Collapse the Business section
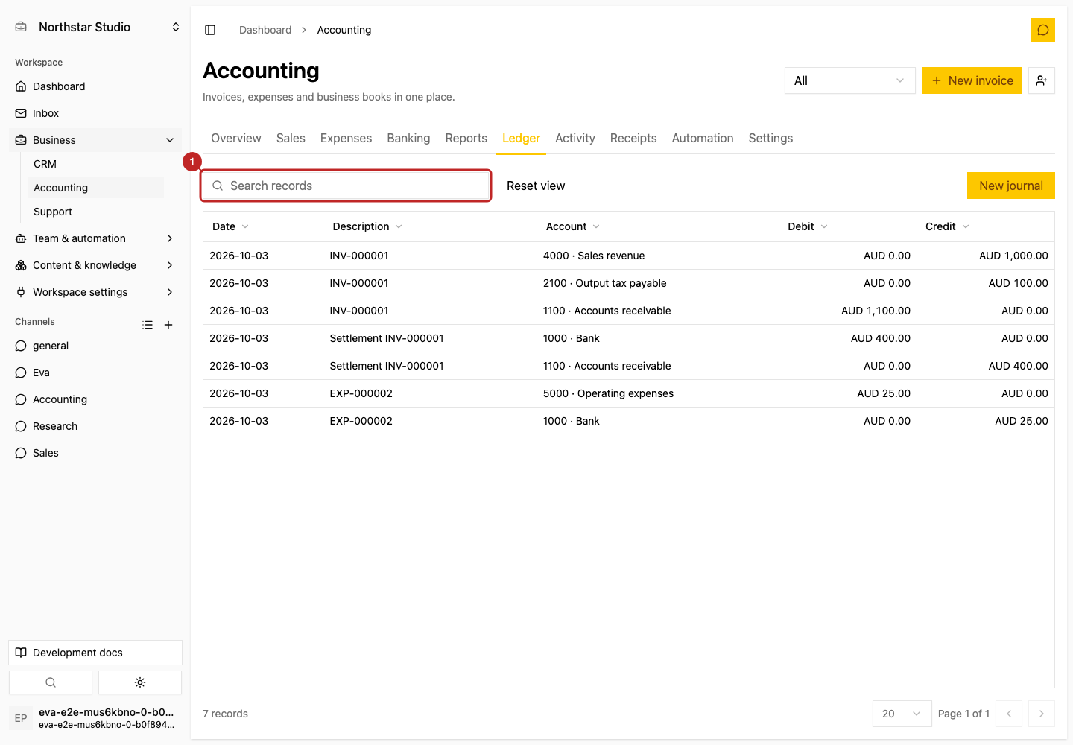Screen dimensions: 1073x745 coord(95,140)
